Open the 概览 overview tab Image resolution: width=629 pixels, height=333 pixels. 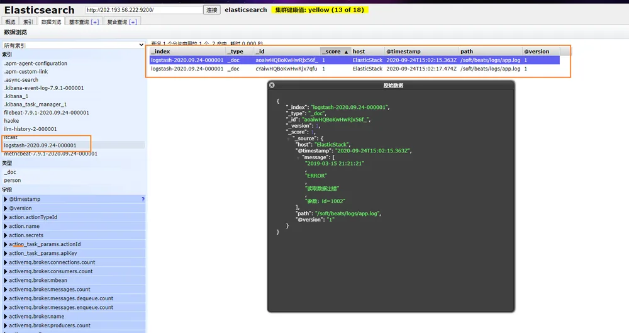pos(10,22)
